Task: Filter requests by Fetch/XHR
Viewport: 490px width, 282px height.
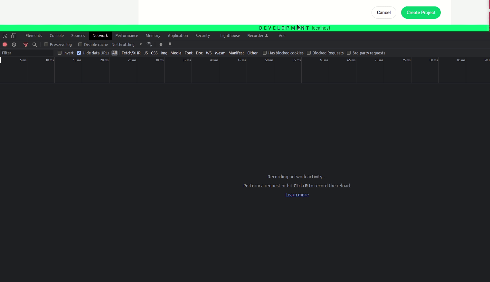Action: (x=131, y=53)
